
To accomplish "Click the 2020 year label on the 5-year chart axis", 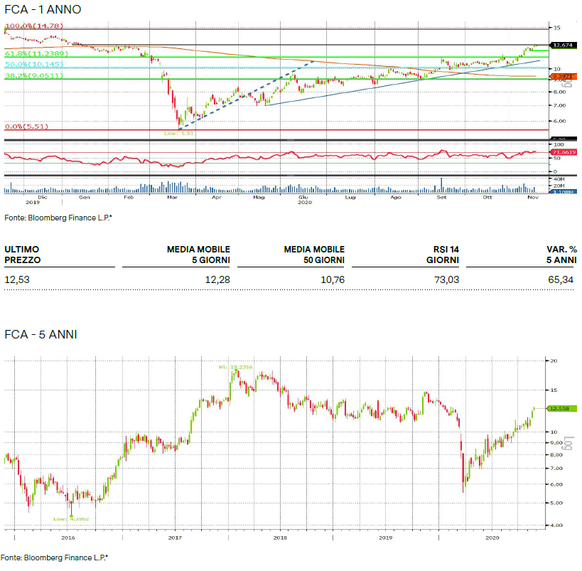I will click(492, 538).
